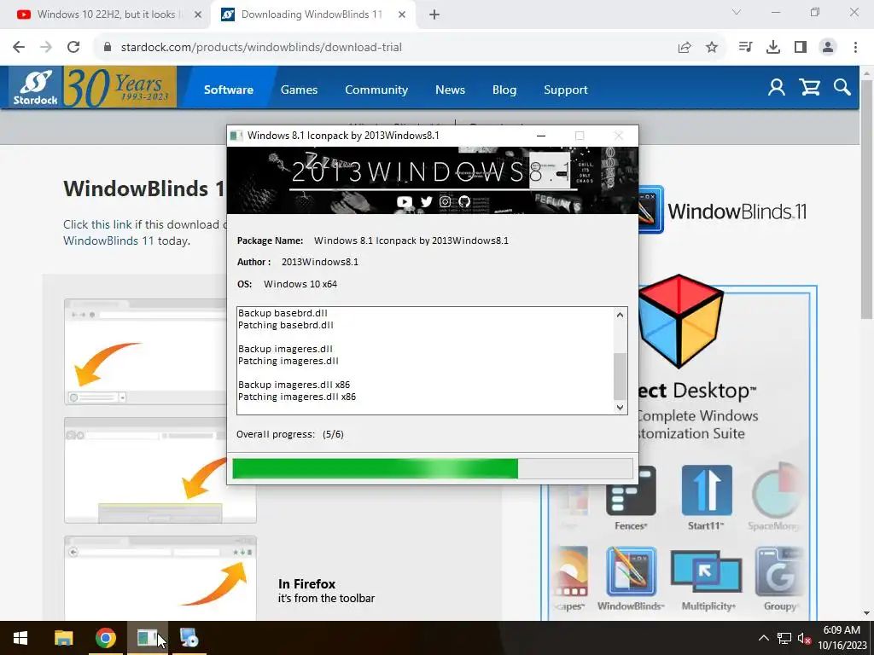This screenshot has height=655, width=874.
Task: Click the installer log scrollbar thumb
Action: coord(620,376)
